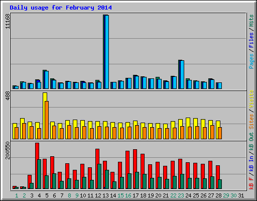The height and width of the screenshot is (201, 257).
Task: Click the red kB bar for day 4
Action: tap(37, 166)
